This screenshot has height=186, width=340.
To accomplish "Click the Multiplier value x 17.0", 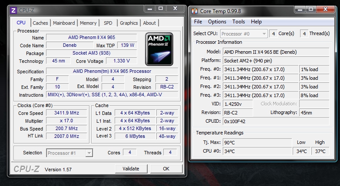I will click(66, 121).
